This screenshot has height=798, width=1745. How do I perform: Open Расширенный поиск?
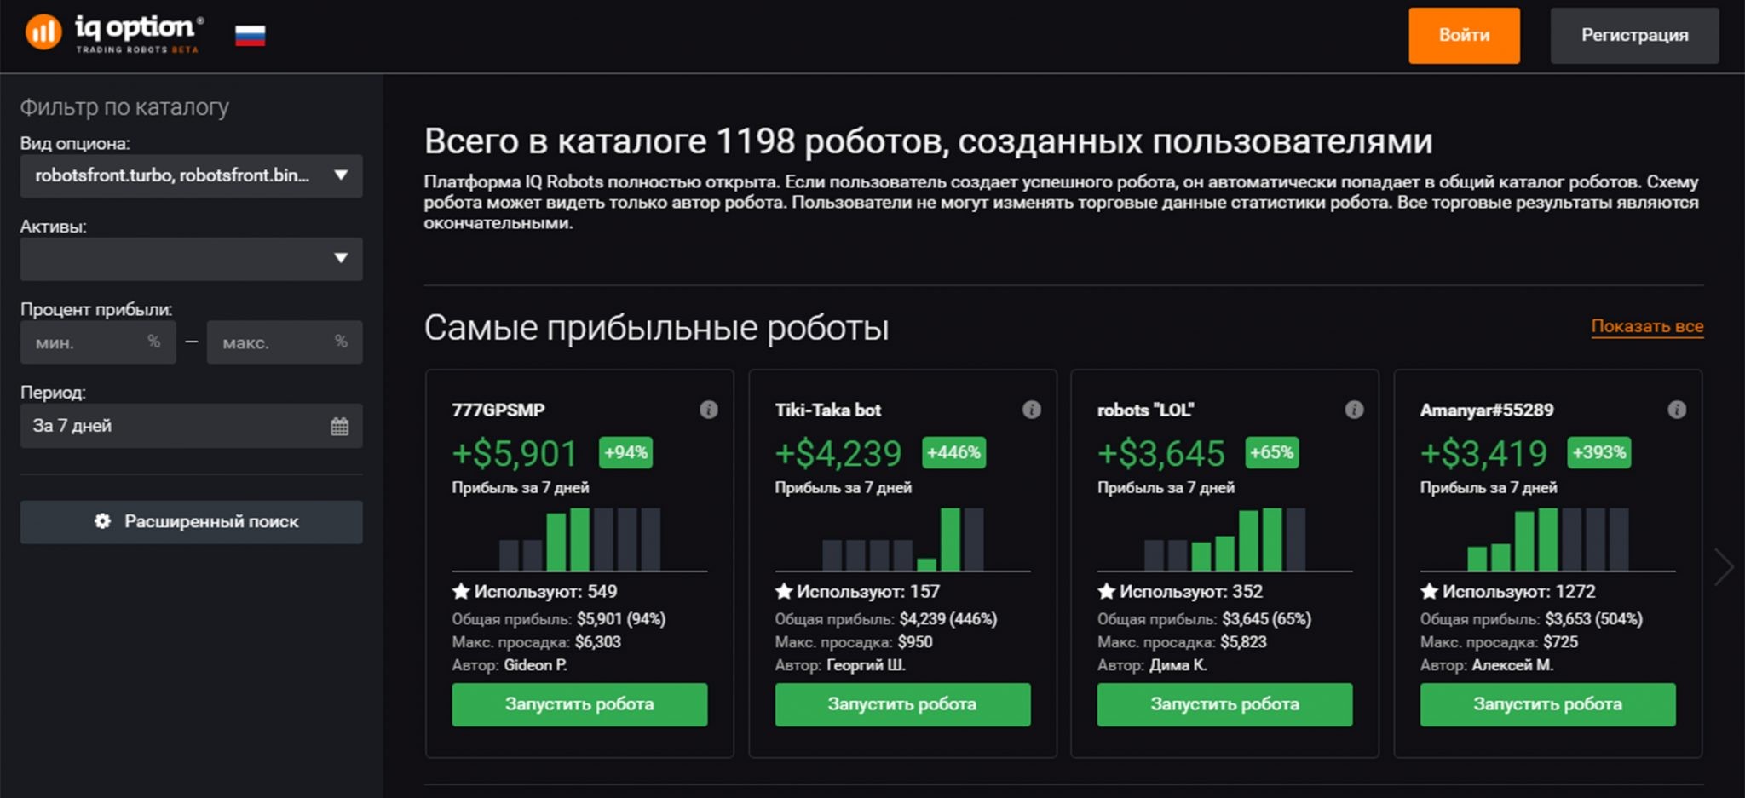coord(192,522)
